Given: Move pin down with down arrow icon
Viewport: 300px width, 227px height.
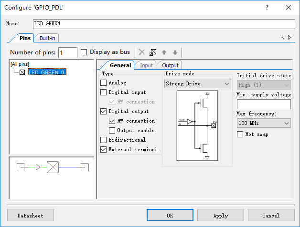Looking at the screenshot, I should 175,52.
